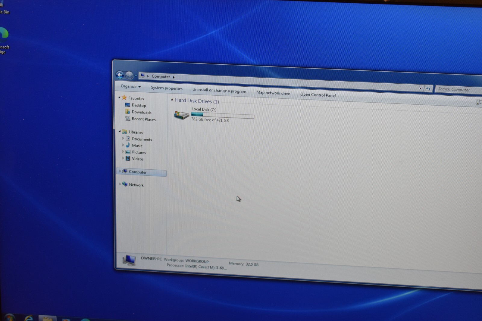482x321 pixels.
Task: Click the Computer icon in navigation pane
Action: [125, 171]
